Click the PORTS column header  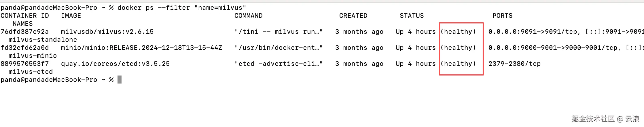(x=502, y=16)
